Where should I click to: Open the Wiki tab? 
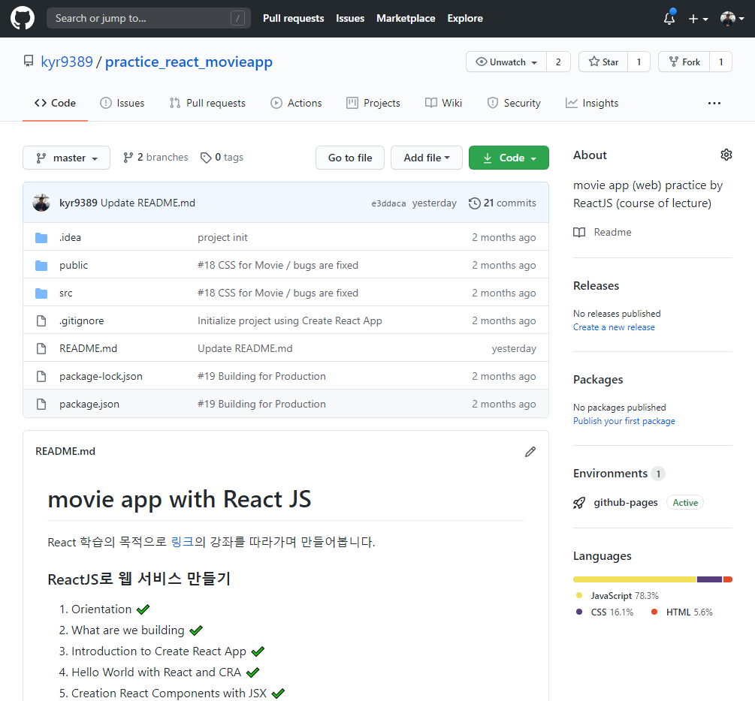click(x=443, y=103)
